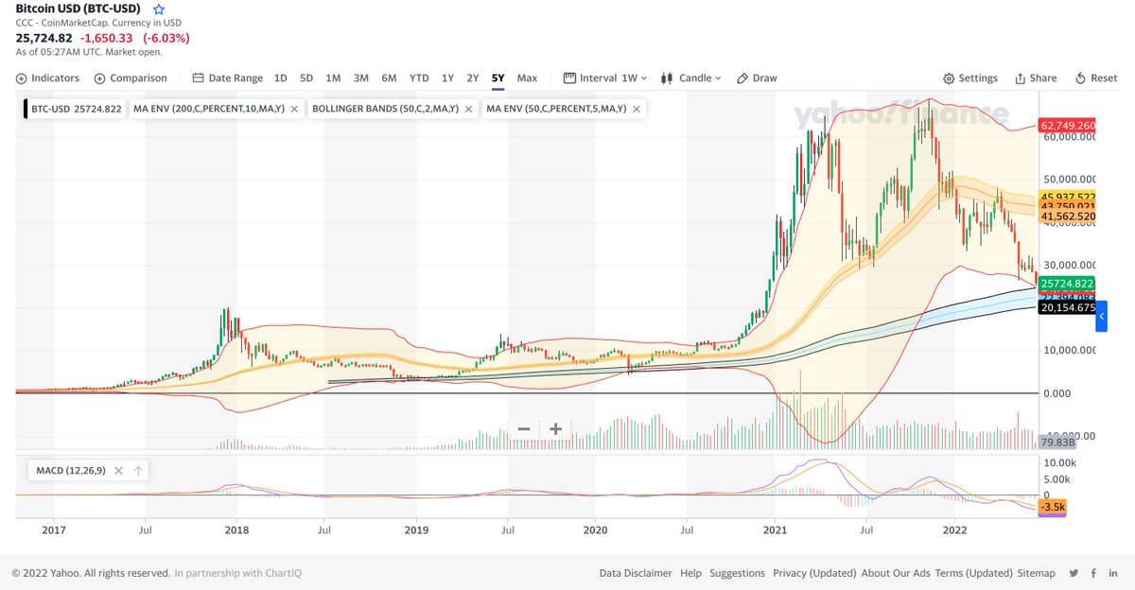Screen dimensions: 1135x590
Task: Reset the chart
Action: coord(1096,78)
